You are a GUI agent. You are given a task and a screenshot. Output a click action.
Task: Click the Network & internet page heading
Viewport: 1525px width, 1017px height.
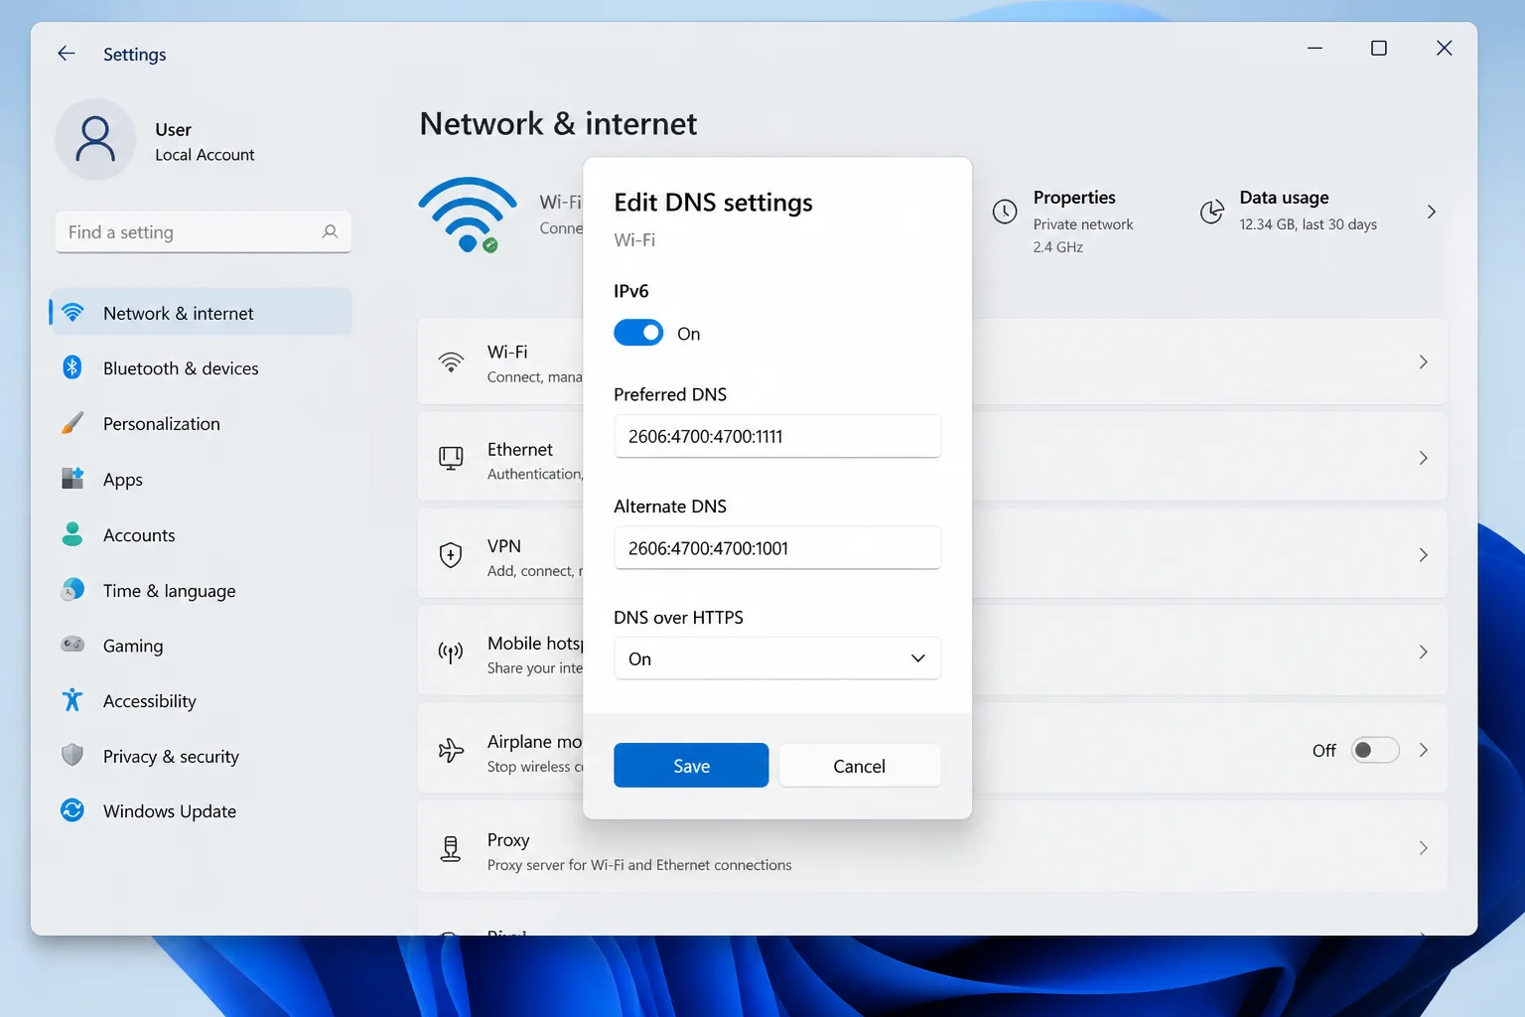click(x=558, y=123)
